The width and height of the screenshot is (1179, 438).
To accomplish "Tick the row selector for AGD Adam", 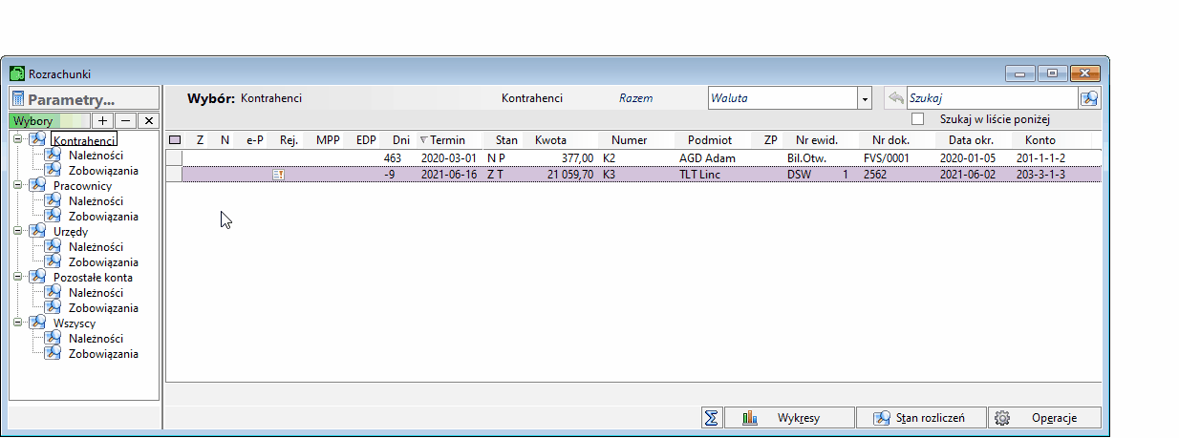I will [x=175, y=157].
